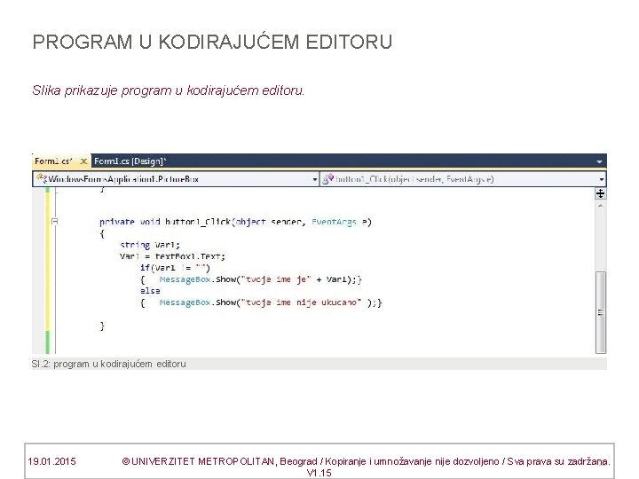Click the 'Var1 = textBox1.Text;' line
The image size is (639, 479).
coord(172,256)
